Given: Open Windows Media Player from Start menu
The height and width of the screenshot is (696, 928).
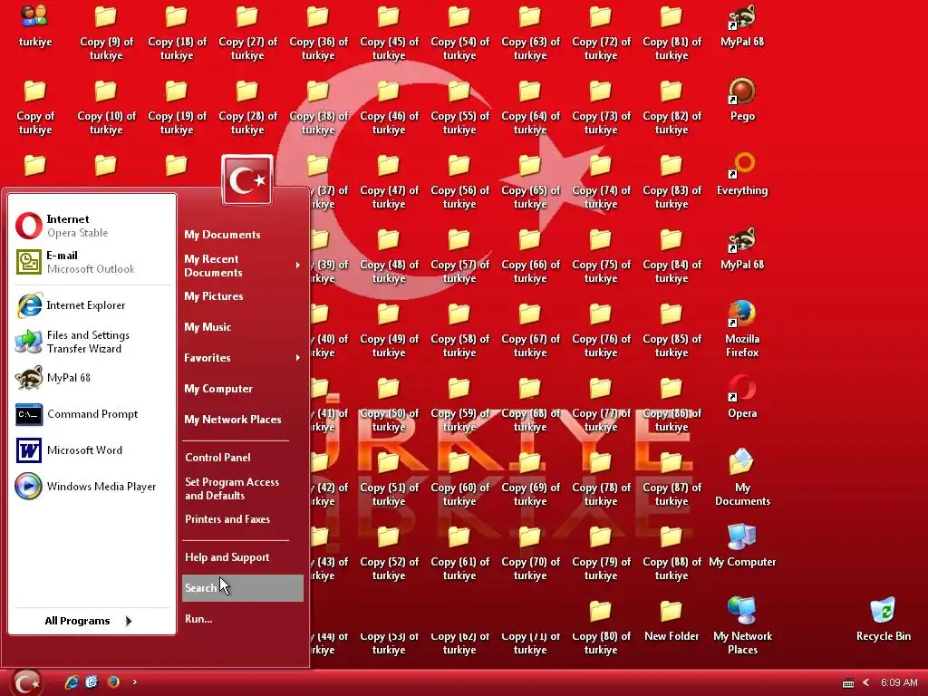Looking at the screenshot, I should coord(92,487).
